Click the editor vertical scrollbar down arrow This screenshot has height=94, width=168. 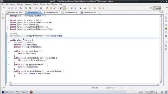click(161, 82)
